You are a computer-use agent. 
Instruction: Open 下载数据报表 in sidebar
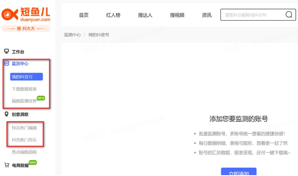24,89
